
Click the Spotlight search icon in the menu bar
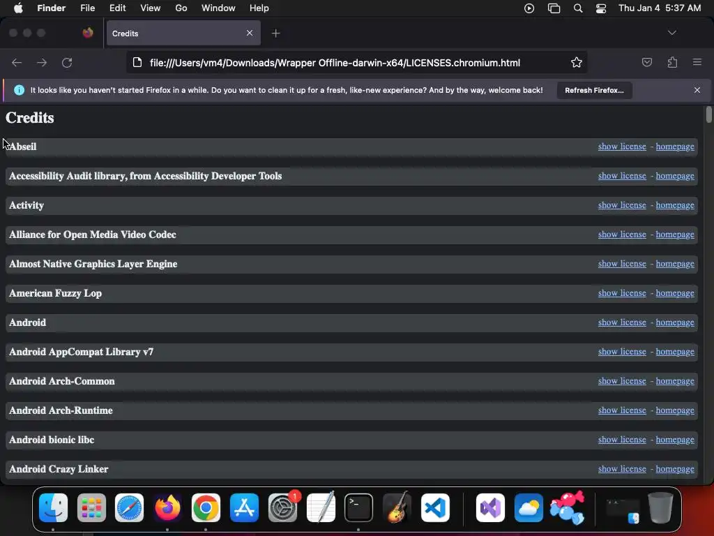coord(578,8)
